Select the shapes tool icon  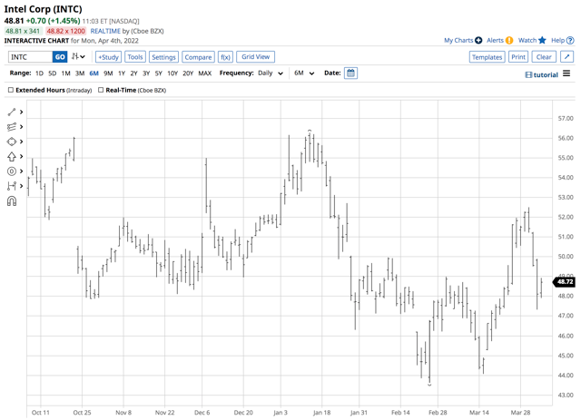12,142
